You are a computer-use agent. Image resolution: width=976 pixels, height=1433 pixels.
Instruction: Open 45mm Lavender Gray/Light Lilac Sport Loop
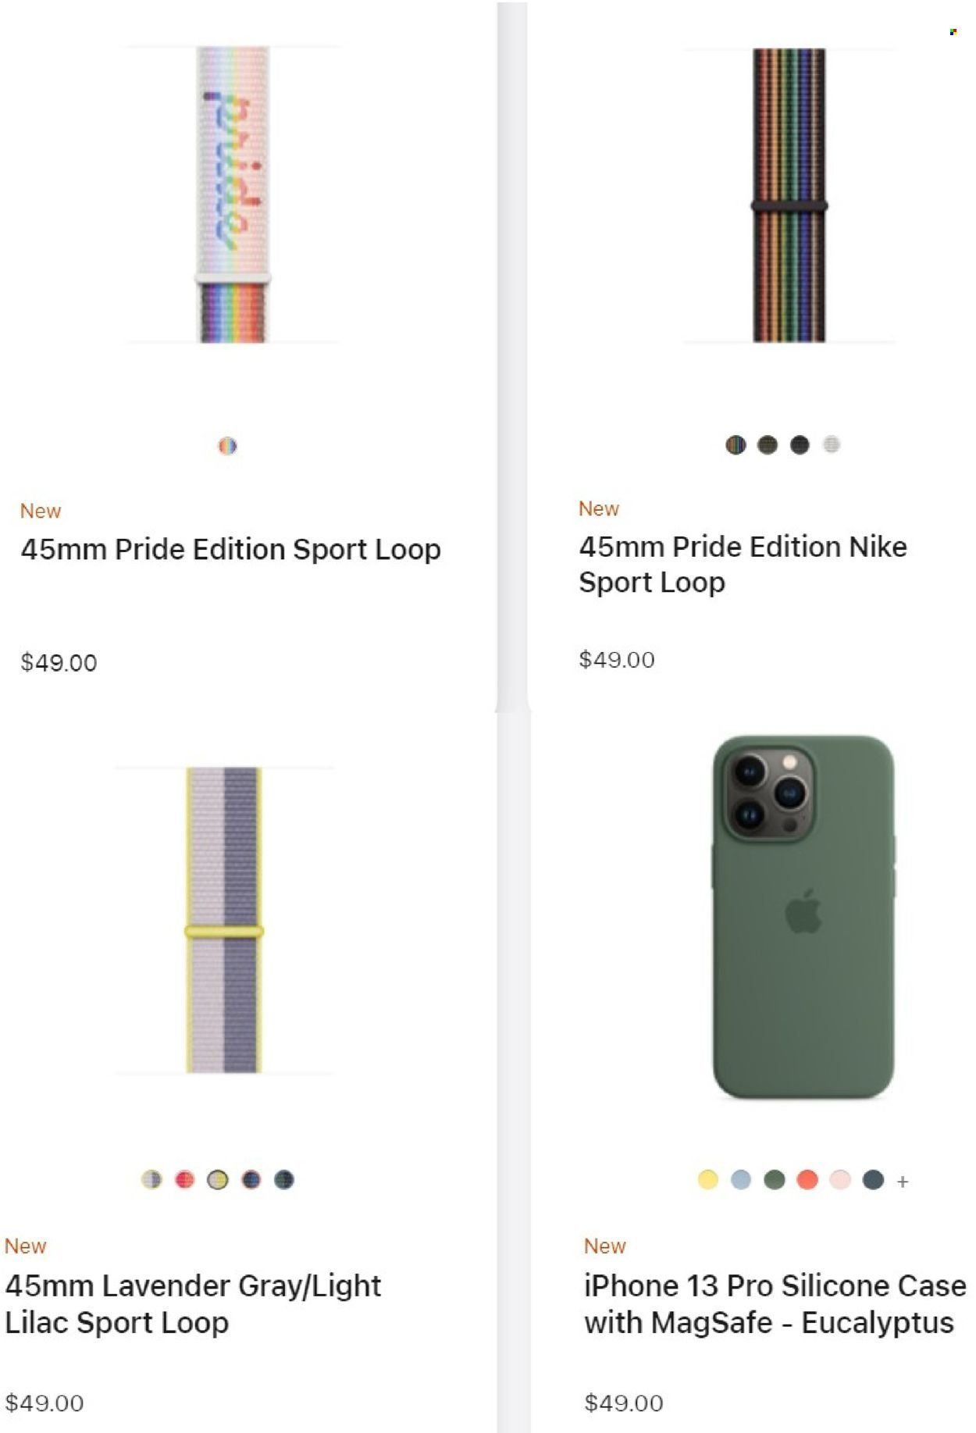pos(193,1303)
